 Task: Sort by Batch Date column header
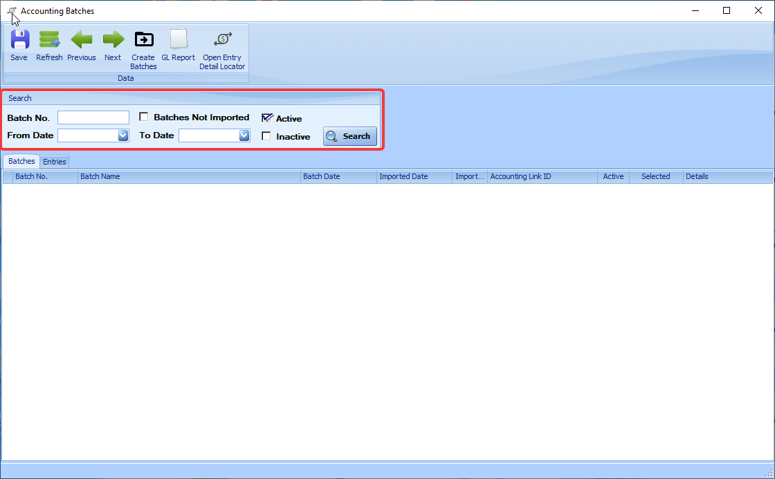[338, 177]
